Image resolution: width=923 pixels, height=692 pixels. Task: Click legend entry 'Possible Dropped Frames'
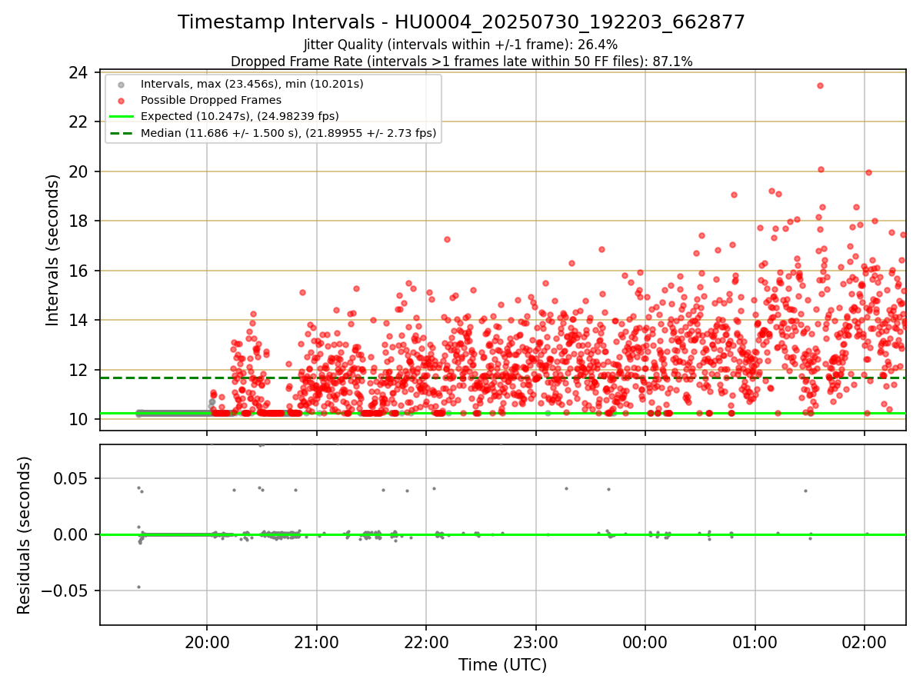[211, 100]
